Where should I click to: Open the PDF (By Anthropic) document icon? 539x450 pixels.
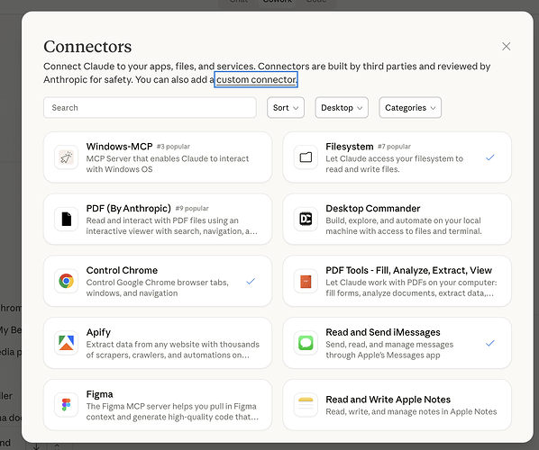coord(66,219)
